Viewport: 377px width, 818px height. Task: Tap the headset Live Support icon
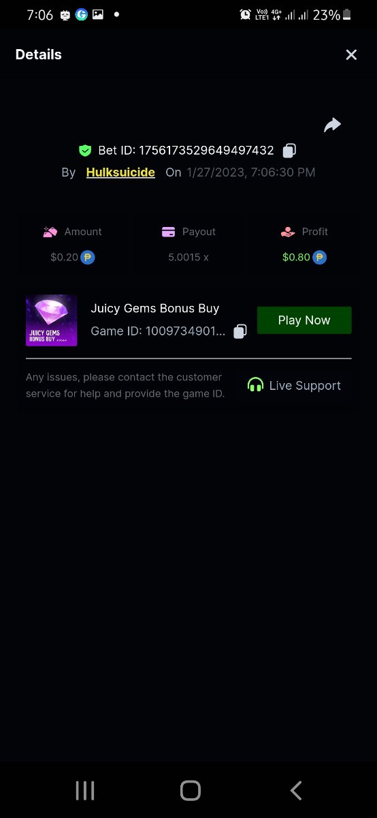(255, 385)
